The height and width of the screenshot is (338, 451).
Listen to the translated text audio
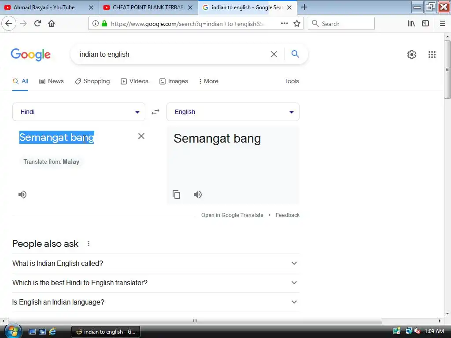tap(198, 195)
